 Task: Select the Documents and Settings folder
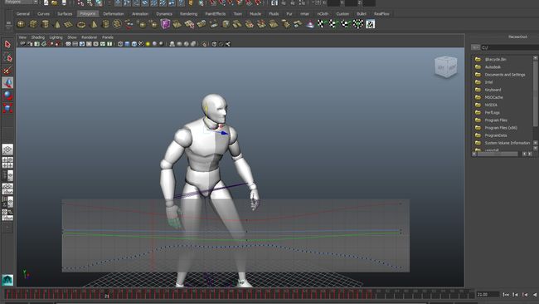tap(505, 75)
